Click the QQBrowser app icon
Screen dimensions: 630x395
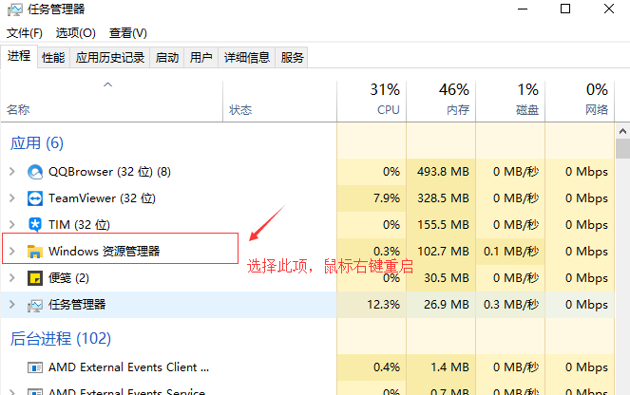pyautogui.click(x=35, y=172)
